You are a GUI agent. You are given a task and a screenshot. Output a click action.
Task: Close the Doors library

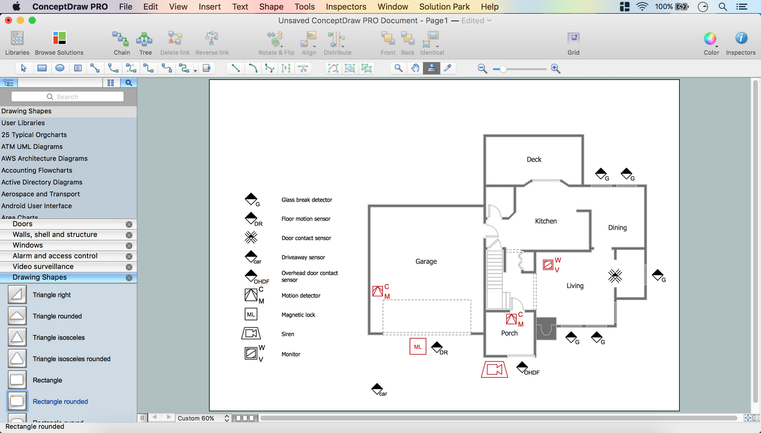pyautogui.click(x=129, y=224)
